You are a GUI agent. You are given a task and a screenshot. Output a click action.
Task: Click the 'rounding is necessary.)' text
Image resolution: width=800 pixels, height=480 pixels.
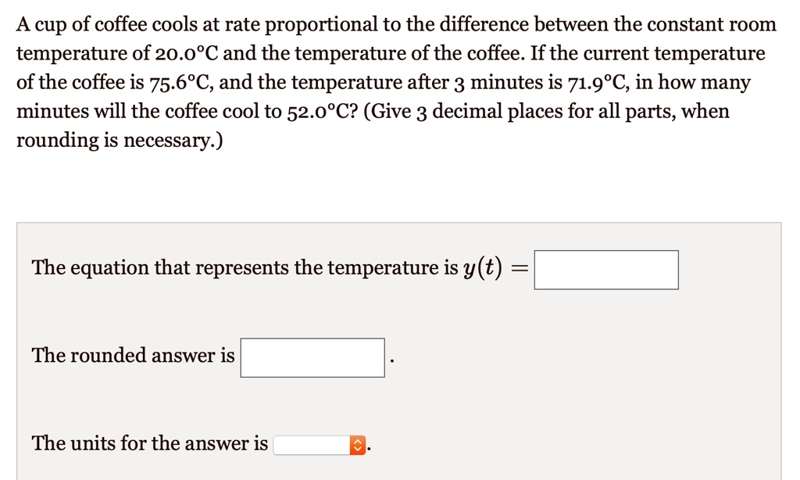tap(120, 141)
